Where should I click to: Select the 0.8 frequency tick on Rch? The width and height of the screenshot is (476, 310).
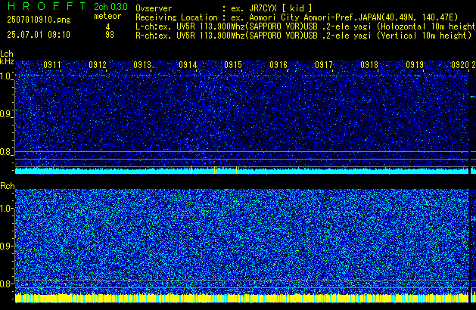point(6,284)
